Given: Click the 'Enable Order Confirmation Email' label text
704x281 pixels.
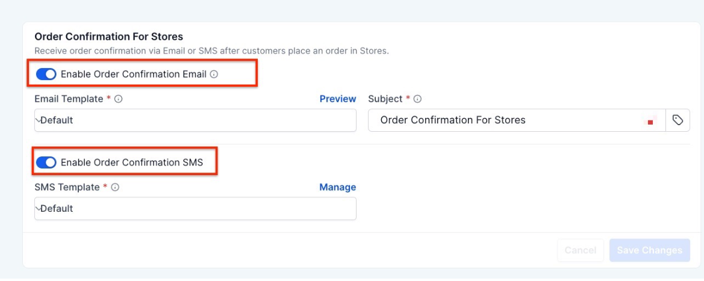Looking at the screenshot, I should pos(134,75).
